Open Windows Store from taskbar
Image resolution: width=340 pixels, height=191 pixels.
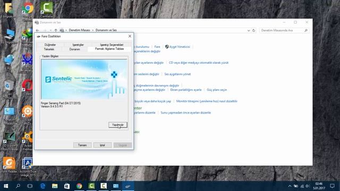tap(67, 186)
